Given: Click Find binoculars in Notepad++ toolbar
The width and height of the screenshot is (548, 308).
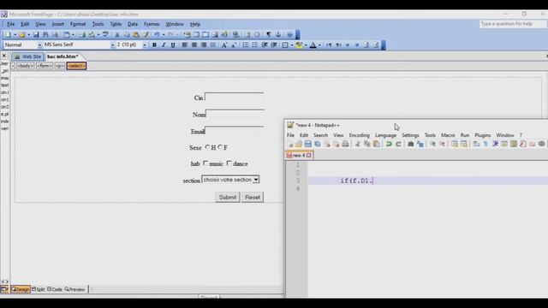Looking at the screenshot, I should [x=411, y=144].
